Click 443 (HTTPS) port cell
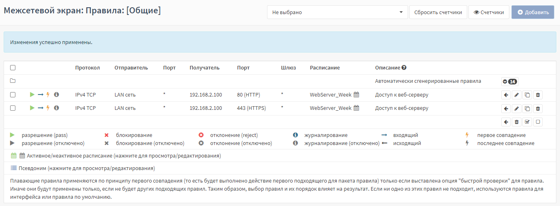 click(251, 108)
